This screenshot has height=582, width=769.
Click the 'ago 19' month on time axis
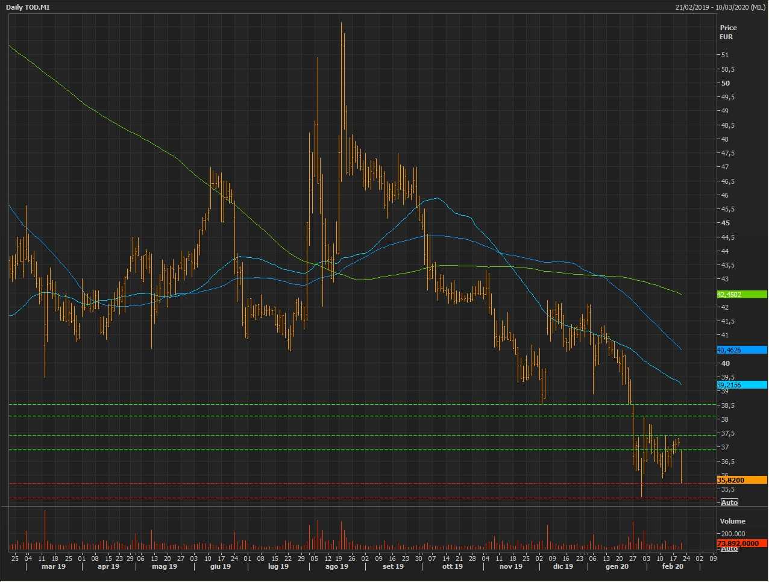[336, 567]
